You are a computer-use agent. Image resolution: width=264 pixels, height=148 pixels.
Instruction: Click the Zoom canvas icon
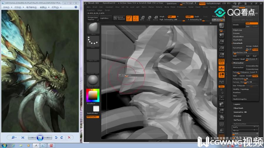pyautogui.click(x=221, y=42)
